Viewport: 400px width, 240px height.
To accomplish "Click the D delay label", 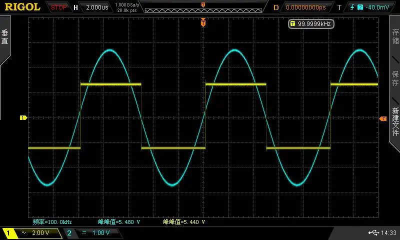I will 276,7.
